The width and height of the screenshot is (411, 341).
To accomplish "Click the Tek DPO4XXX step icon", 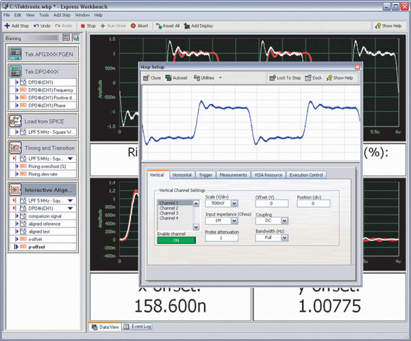I will tap(16, 71).
